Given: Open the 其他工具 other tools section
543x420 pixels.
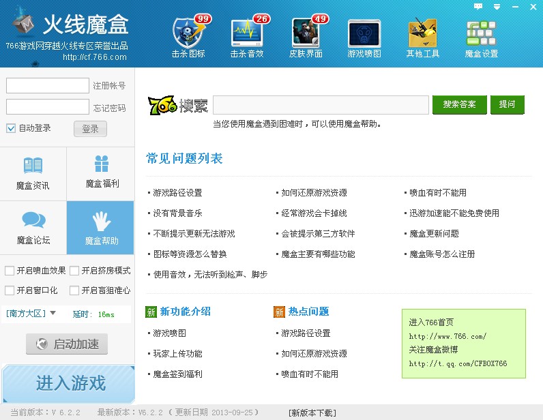Looking at the screenshot, I should 423,37.
